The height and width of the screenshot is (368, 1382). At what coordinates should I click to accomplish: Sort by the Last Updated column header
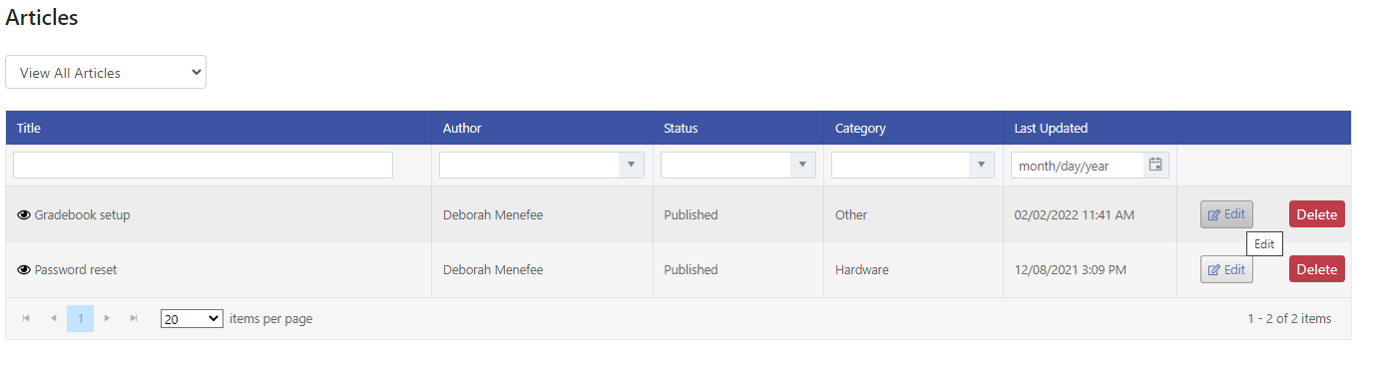coord(1051,128)
